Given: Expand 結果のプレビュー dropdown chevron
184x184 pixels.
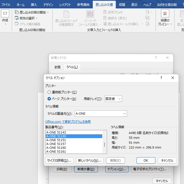Looking at the screenshot, I should [x=171, y=24].
